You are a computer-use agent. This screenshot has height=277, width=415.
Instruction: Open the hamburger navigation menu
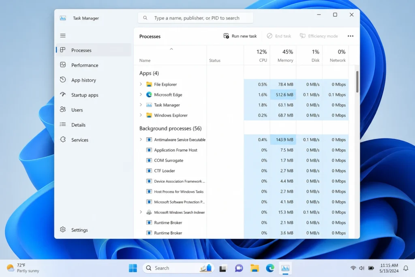coord(63,35)
